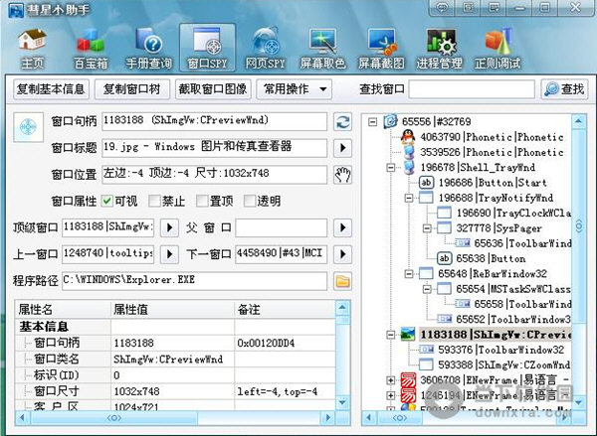Select the crosshair window finder target icon
This screenshot has height=436, width=597.
click(x=28, y=127)
